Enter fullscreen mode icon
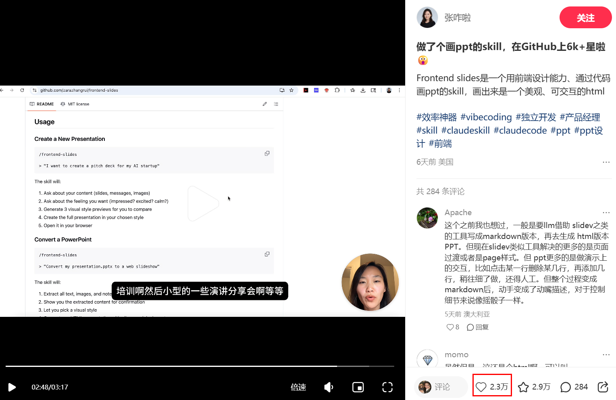The width and height of the screenshot is (616, 400). pos(387,387)
